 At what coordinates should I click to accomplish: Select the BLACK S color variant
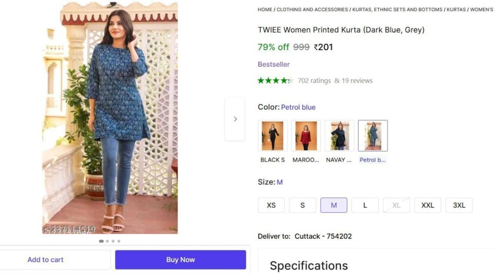272,135
